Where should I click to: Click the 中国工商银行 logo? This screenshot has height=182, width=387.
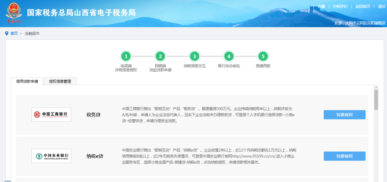click(x=51, y=115)
